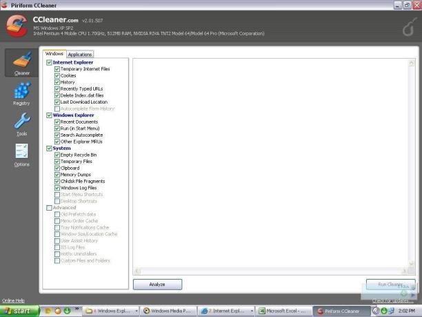422x317 pixels.
Task: Uncheck Search Autocomplete
Action: click(57, 135)
